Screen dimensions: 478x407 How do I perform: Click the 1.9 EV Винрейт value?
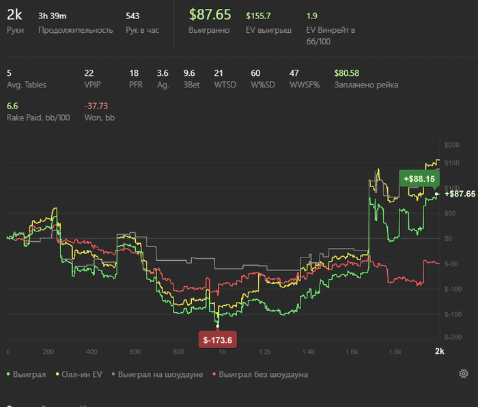coord(311,16)
